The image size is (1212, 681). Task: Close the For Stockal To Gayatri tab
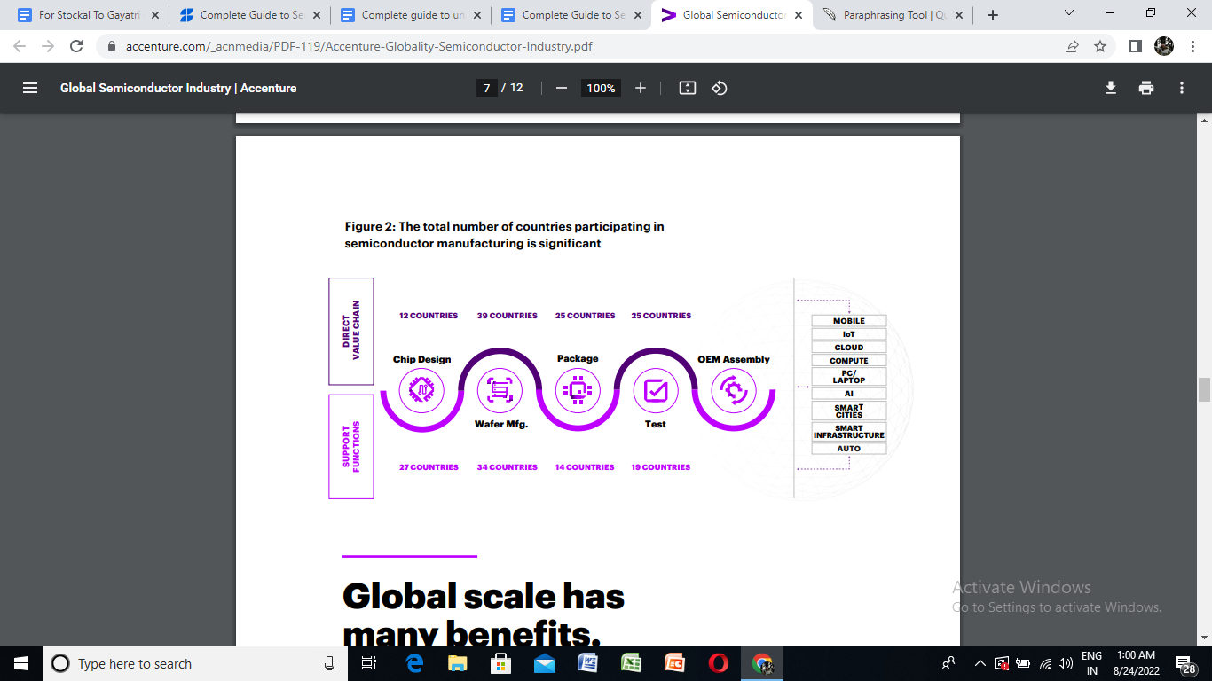pos(154,15)
